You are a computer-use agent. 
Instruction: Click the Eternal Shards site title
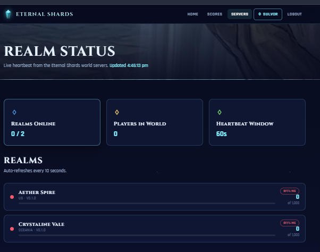point(45,14)
